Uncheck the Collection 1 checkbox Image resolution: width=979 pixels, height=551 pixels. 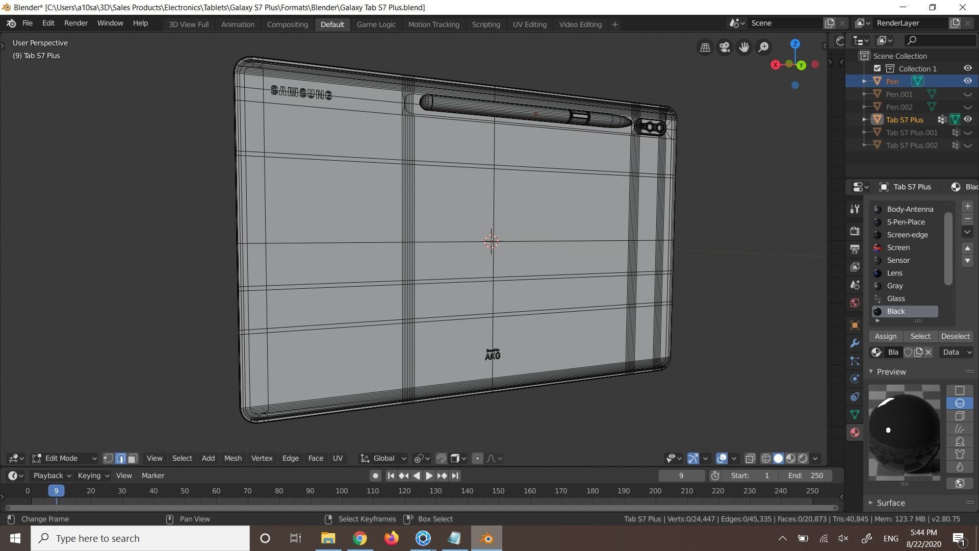tap(877, 68)
